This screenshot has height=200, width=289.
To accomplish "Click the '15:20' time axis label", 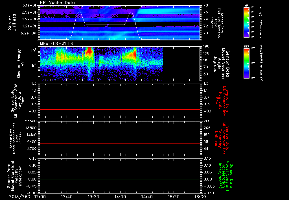I will (x=174, y=197).
